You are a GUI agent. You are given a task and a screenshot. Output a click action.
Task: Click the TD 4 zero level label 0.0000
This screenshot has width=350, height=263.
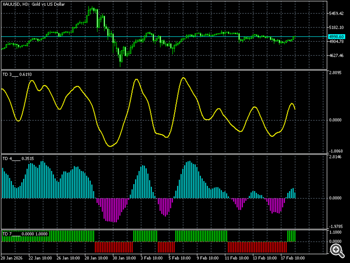pyautogui.click(x=335, y=198)
